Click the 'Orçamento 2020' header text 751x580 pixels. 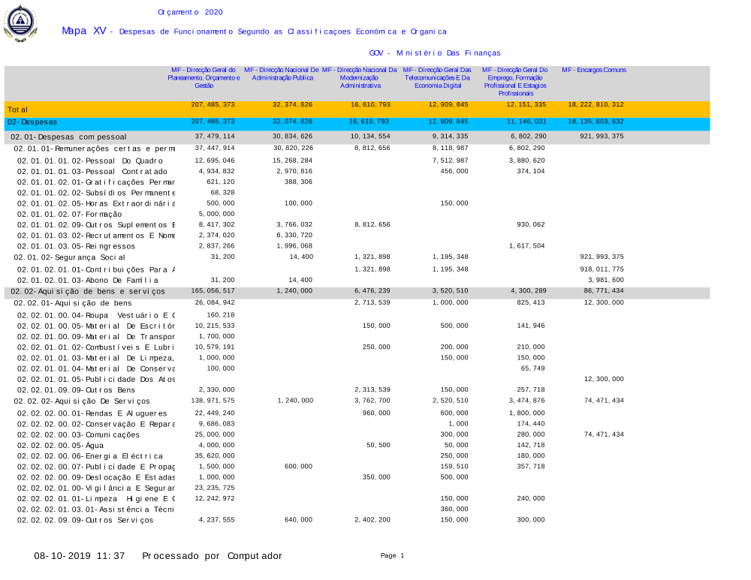[190, 13]
